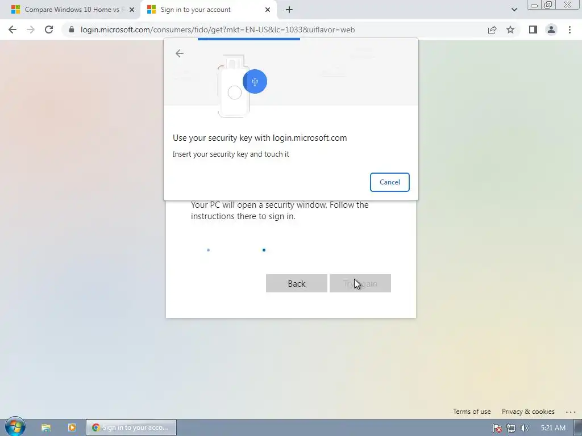582x436 pixels.
Task: Go back using the browser back arrow
Action: (13, 30)
